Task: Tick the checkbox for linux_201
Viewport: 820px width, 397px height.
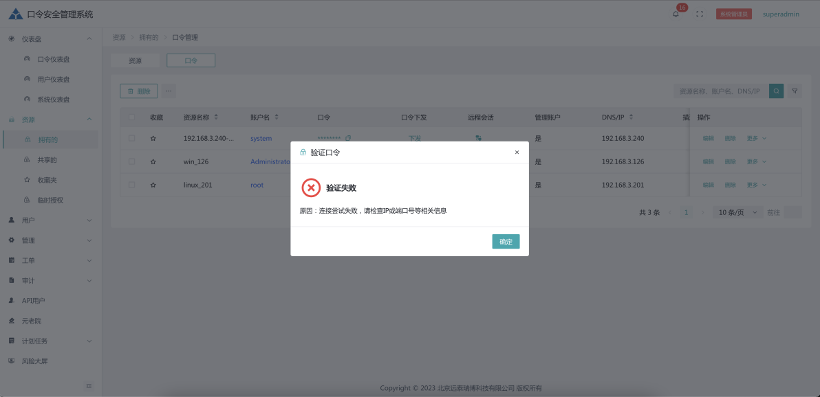Action: point(131,185)
